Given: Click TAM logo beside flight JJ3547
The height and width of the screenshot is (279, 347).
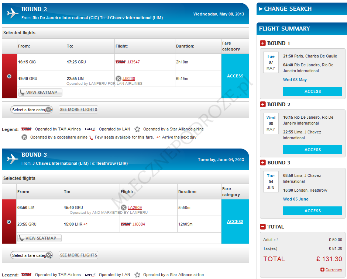Looking at the screenshot, I should click(120, 62).
